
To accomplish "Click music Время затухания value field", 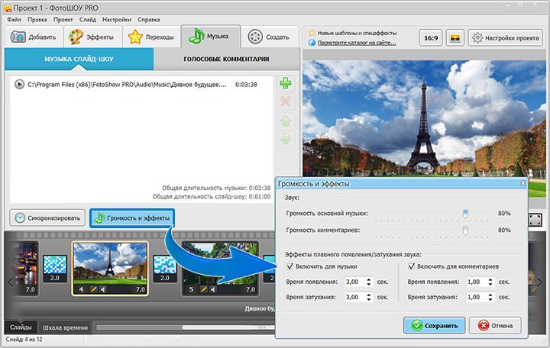I will [354, 297].
